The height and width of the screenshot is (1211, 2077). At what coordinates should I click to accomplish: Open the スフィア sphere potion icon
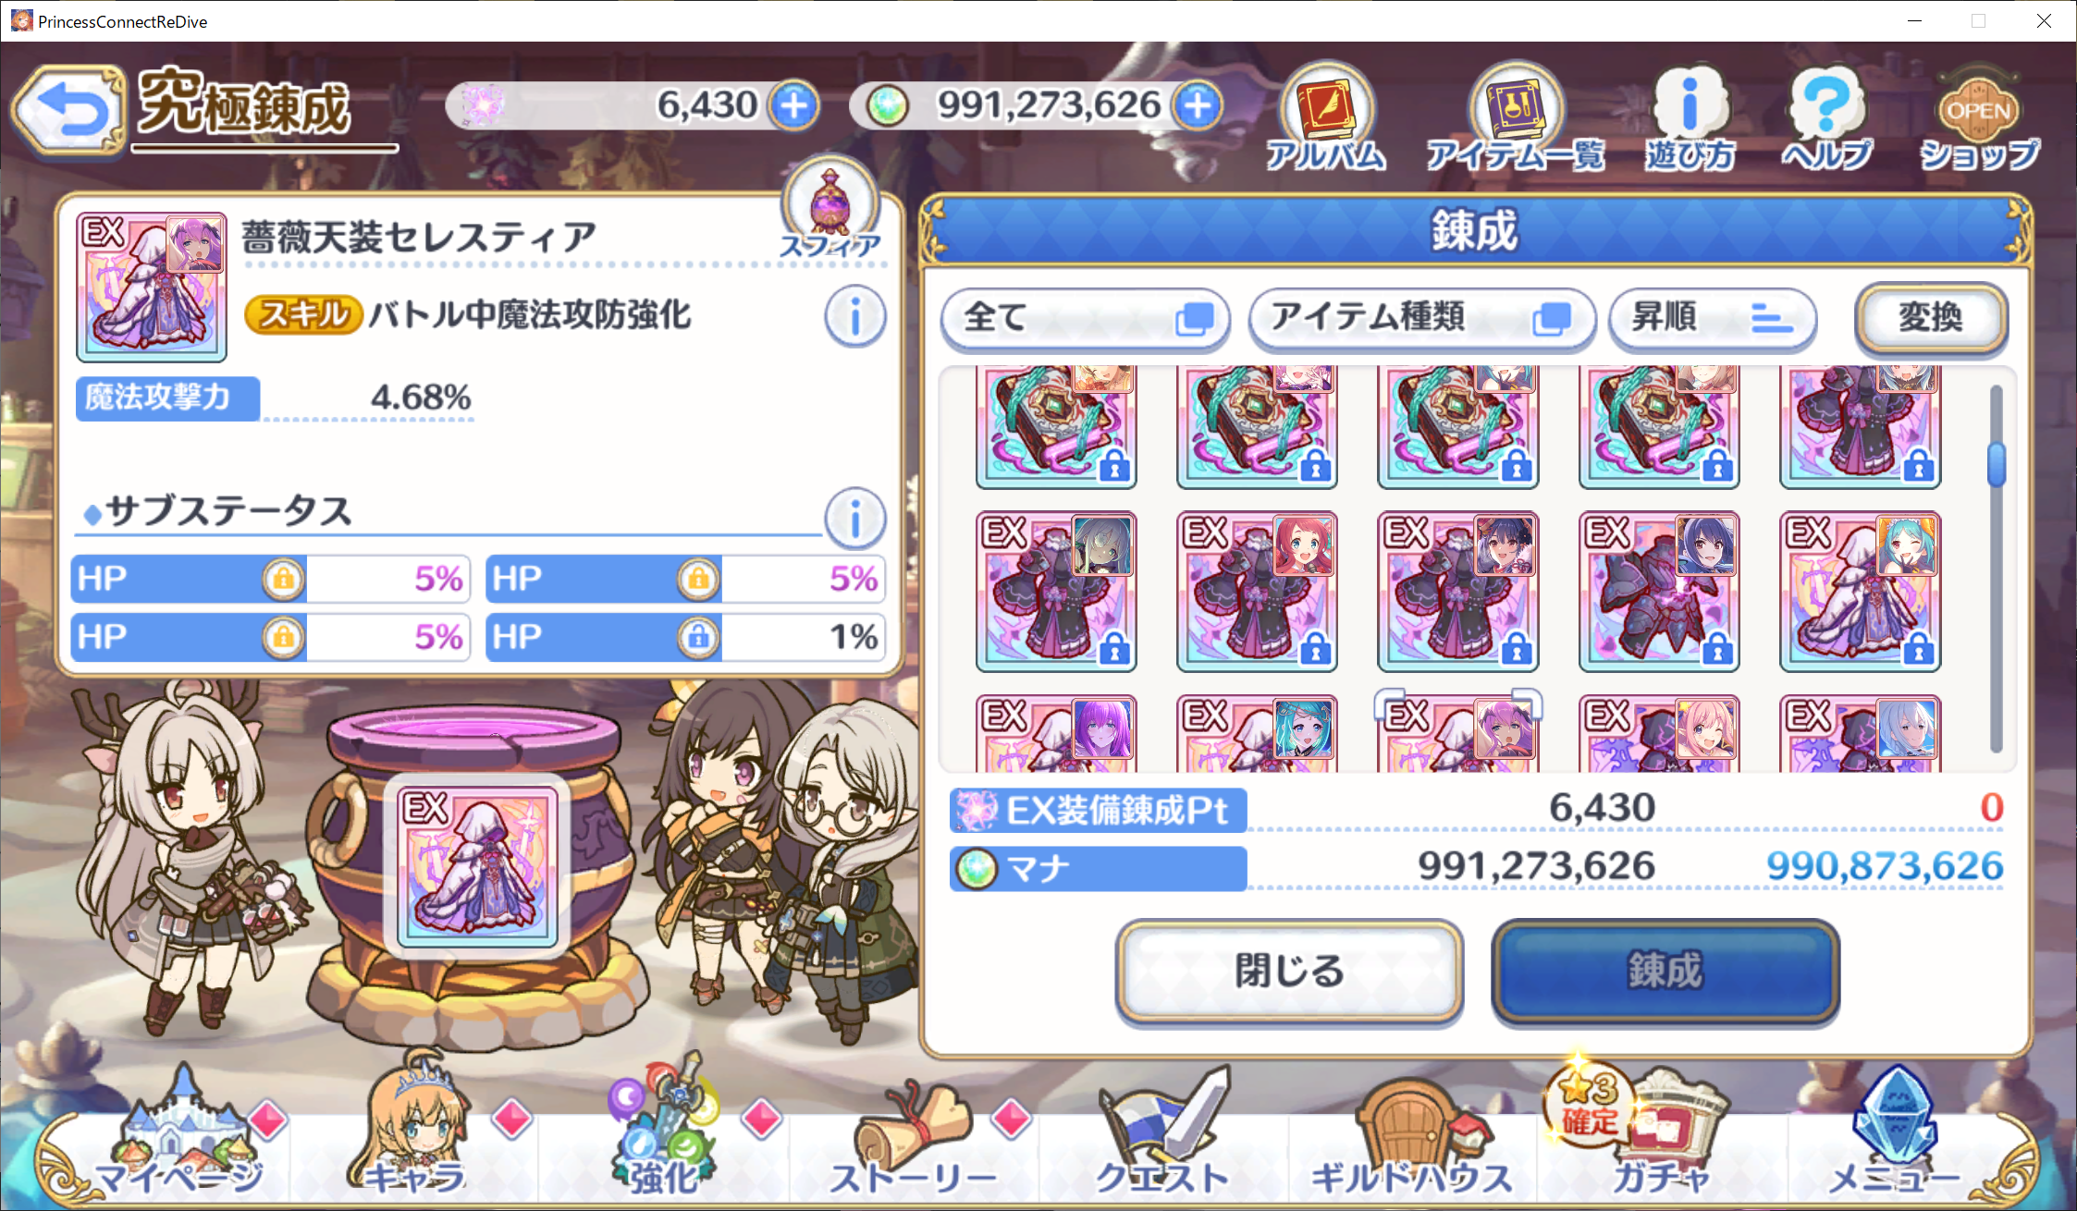[x=830, y=209]
